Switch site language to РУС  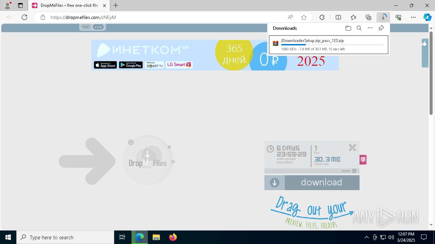(86, 27)
